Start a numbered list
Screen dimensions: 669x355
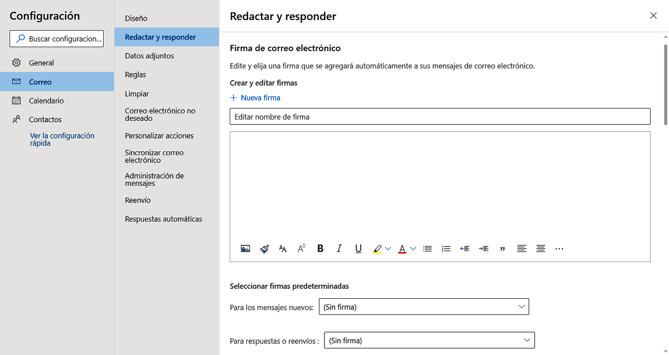pos(446,248)
